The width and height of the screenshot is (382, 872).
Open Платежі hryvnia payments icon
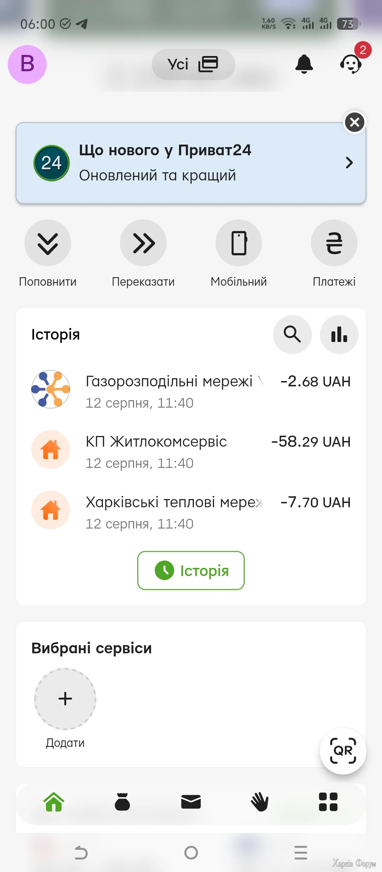point(334,243)
